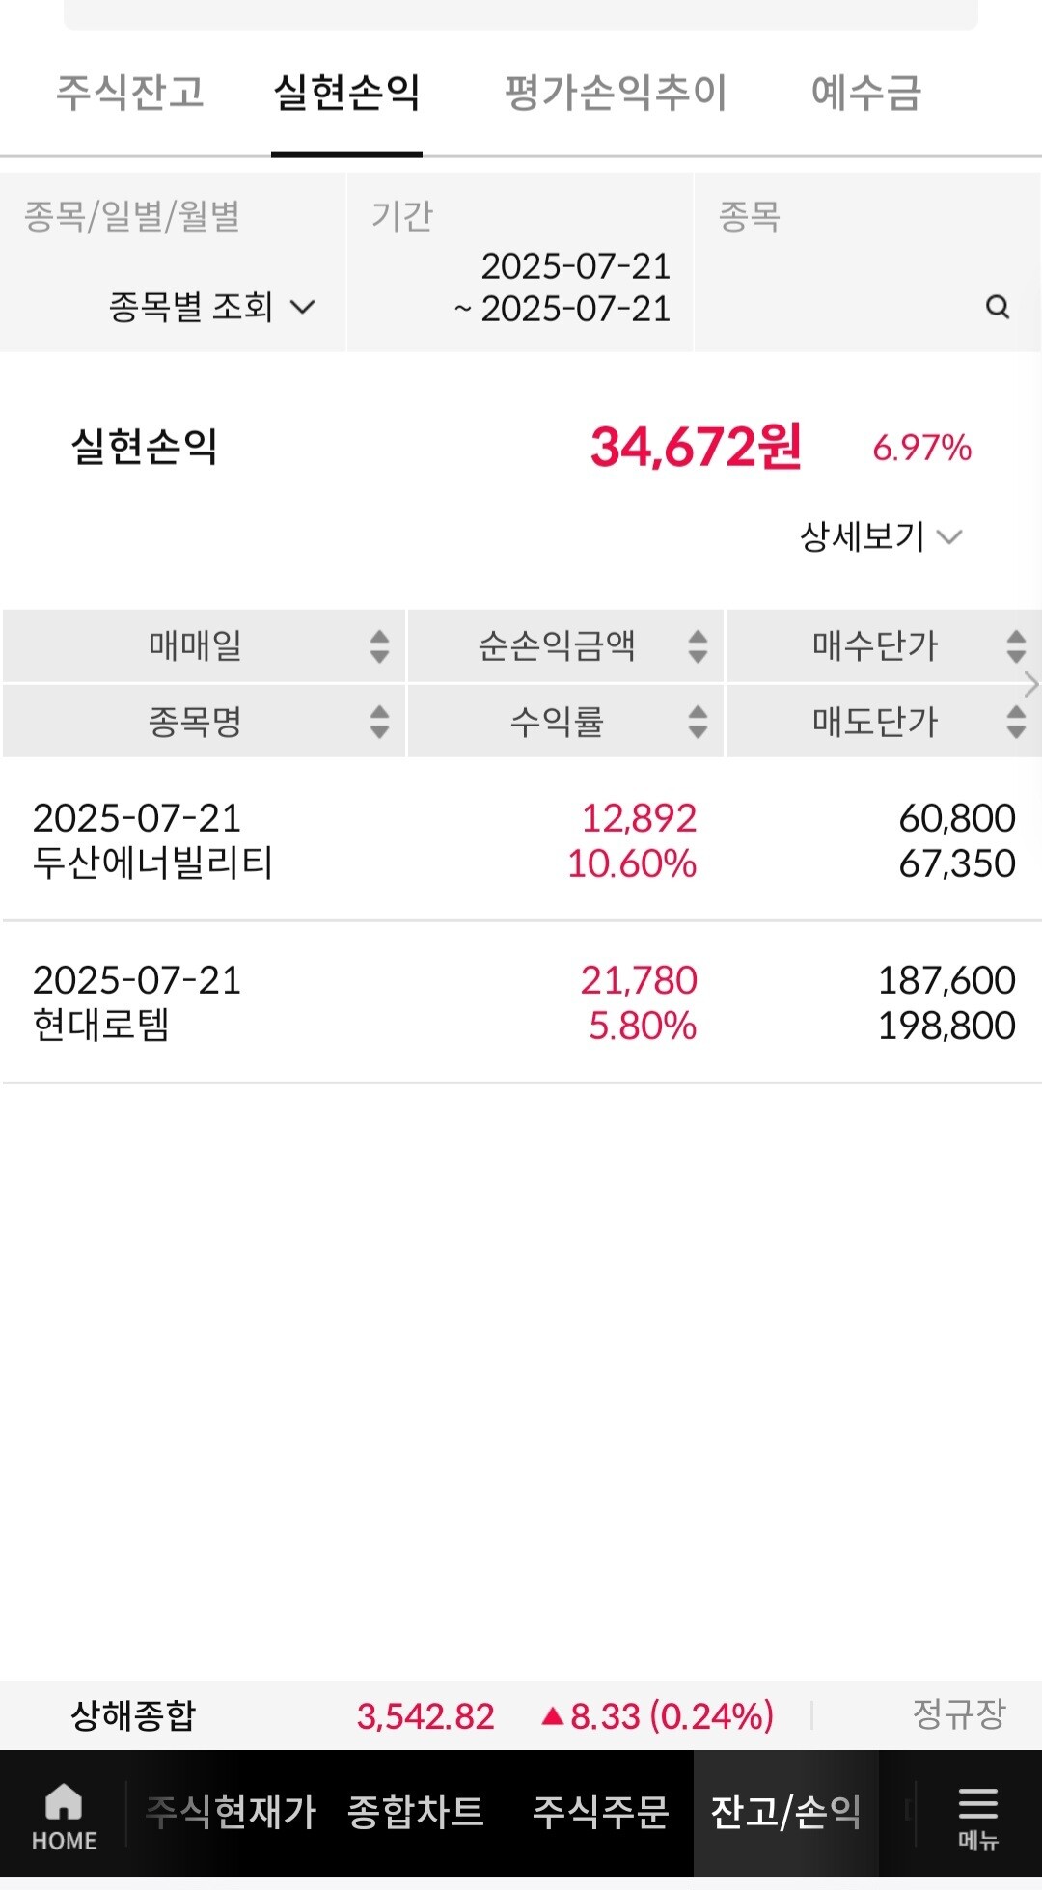Sort by 순손익금액 column arrows
Image resolution: width=1042 pixels, height=1890 pixels.
pyautogui.click(x=698, y=646)
